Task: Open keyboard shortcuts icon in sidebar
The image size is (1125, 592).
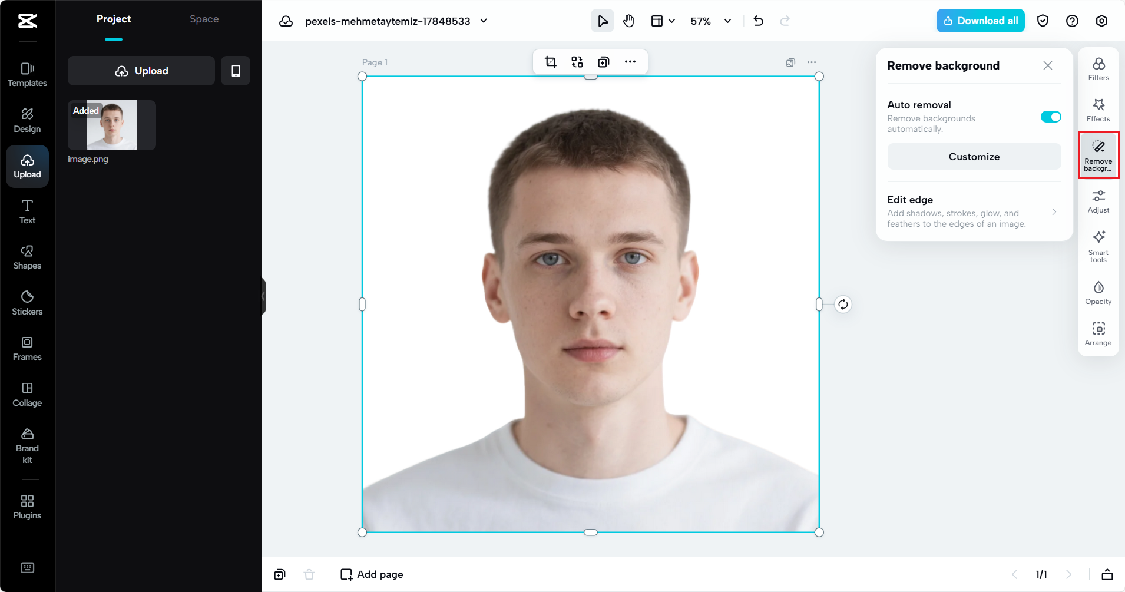Action: [27, 567]
